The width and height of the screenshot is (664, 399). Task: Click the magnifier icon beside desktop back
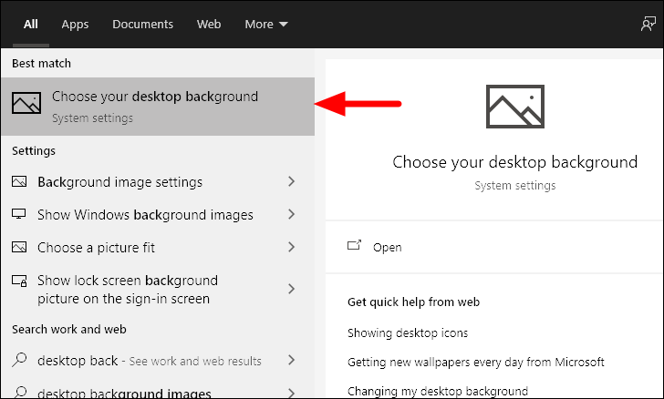(x=19, y=360)
